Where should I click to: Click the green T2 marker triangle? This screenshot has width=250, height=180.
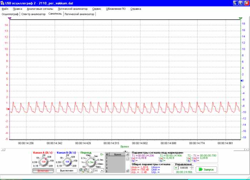240,18
